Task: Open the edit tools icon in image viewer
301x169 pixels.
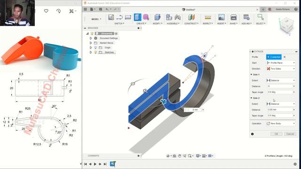Action: point(71,11)
